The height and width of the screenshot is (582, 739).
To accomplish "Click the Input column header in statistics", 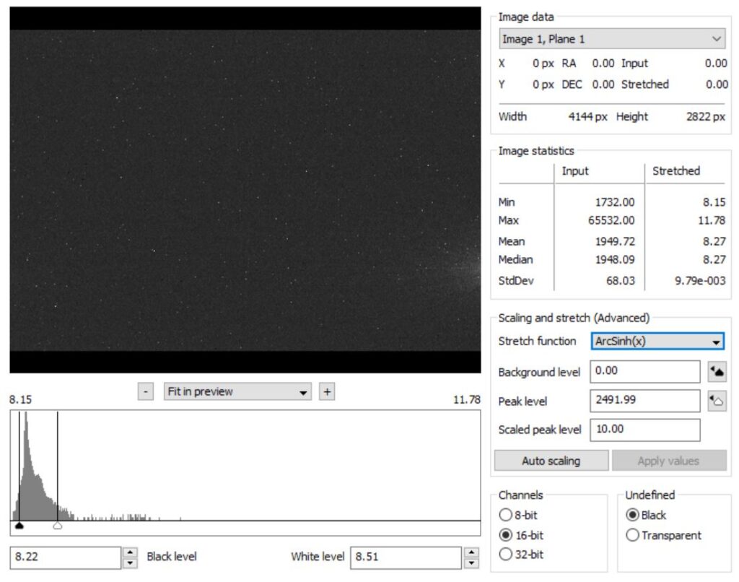I will [575, 170].
